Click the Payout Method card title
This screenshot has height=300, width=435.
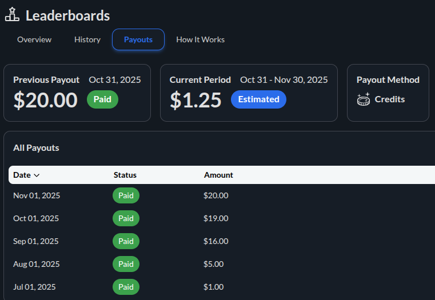[388, 80]
